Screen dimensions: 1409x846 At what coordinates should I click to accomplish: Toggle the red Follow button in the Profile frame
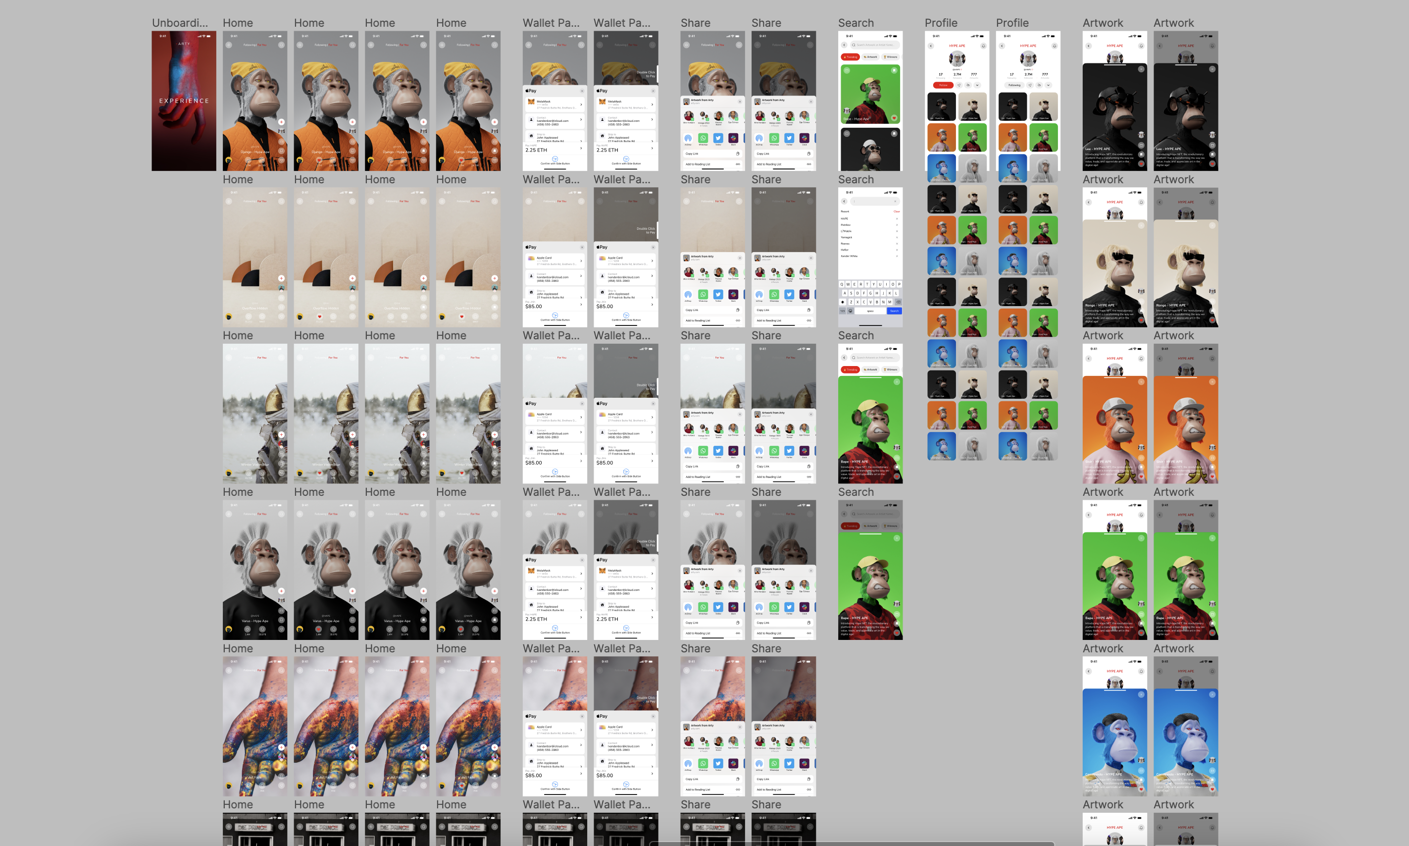click(x=943, y=85)
